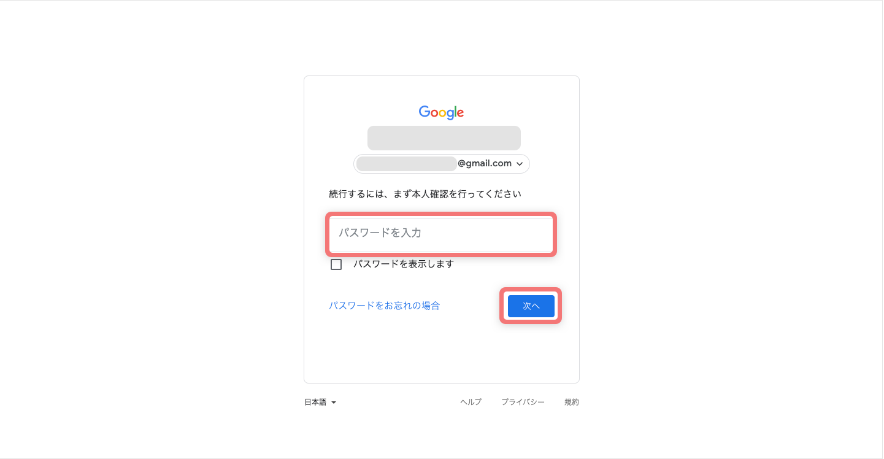Image resolution: width=884 pixels, height=459 pixels.
Task: Focus the パスワードを入力 password field
Action: coord(441,233)
